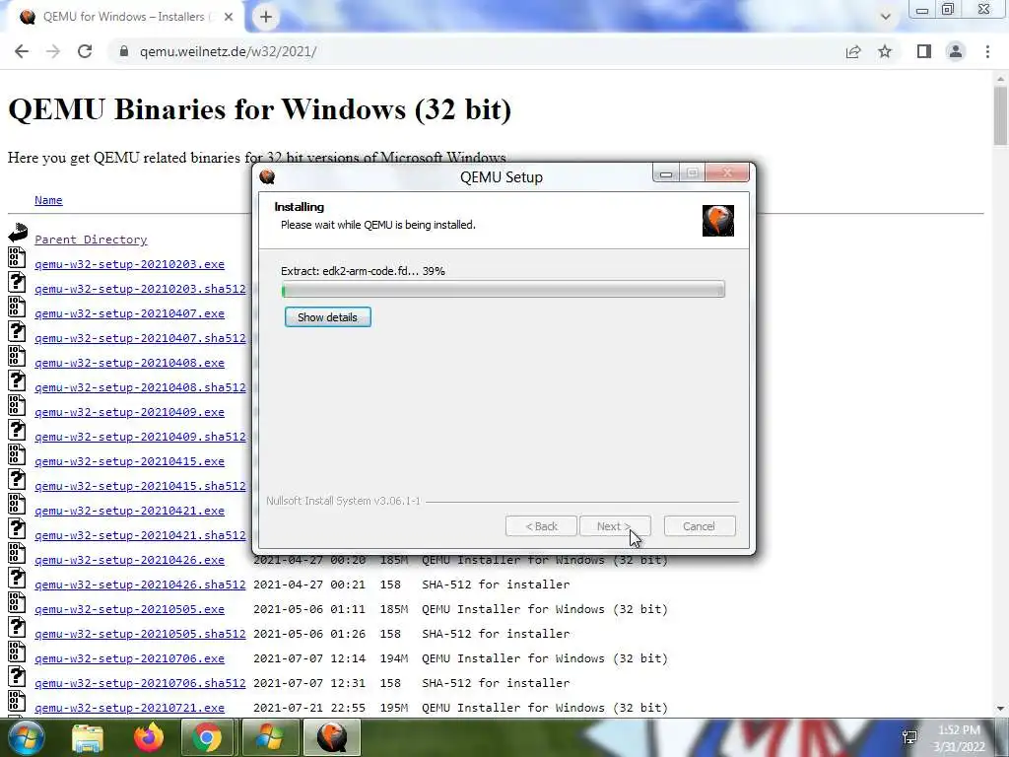
Task: Click unknown file icon beside 20210706.sha512
Action: tap(17, 676)
